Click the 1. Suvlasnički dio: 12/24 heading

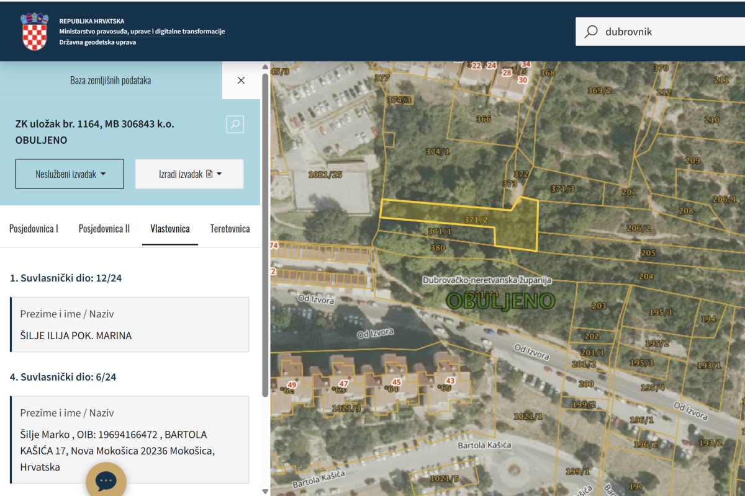(x=66, y=278)
